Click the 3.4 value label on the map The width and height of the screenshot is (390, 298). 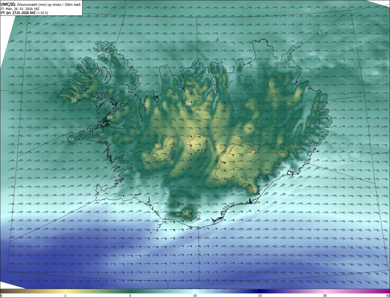[x=186, y=213]
